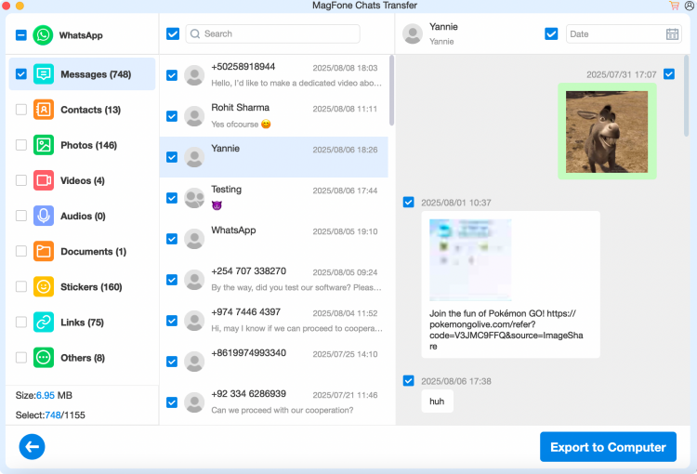Viewport: 697px width, 474px height.
Task: Check the Links (75) checkbox
Action: point(20,322)
